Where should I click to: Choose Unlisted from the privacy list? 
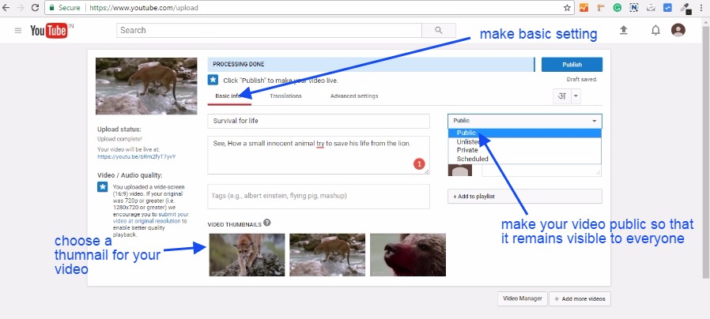tap(468, 141)
